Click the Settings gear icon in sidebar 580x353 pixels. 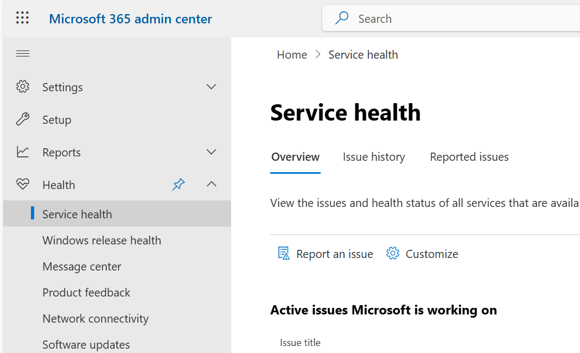click(x=23, y=87)
